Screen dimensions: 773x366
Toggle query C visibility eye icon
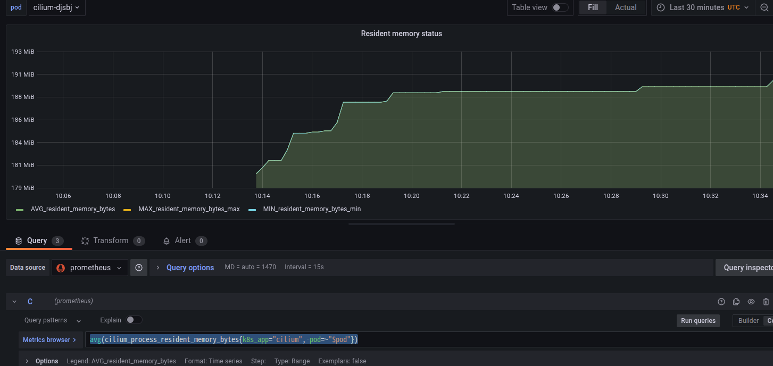(x=751, y=302)
